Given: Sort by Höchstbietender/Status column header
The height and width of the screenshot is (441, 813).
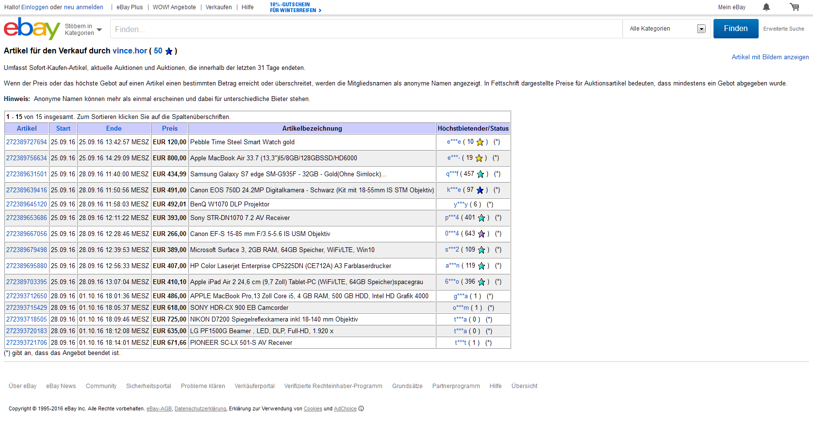Looking at the screenshot, I should [x=473, y=129].
